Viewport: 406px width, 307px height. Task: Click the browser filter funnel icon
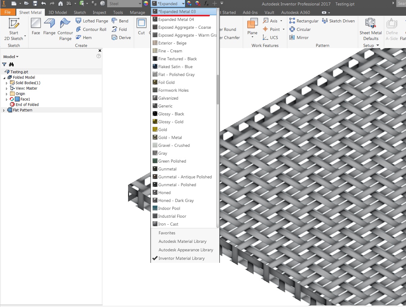[4, 64]
